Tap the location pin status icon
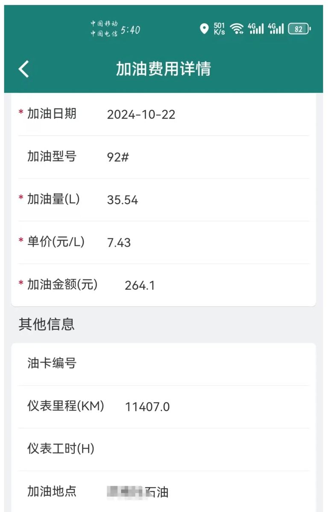The height and width of the screenshot is (512, 331). click(204, 29)
